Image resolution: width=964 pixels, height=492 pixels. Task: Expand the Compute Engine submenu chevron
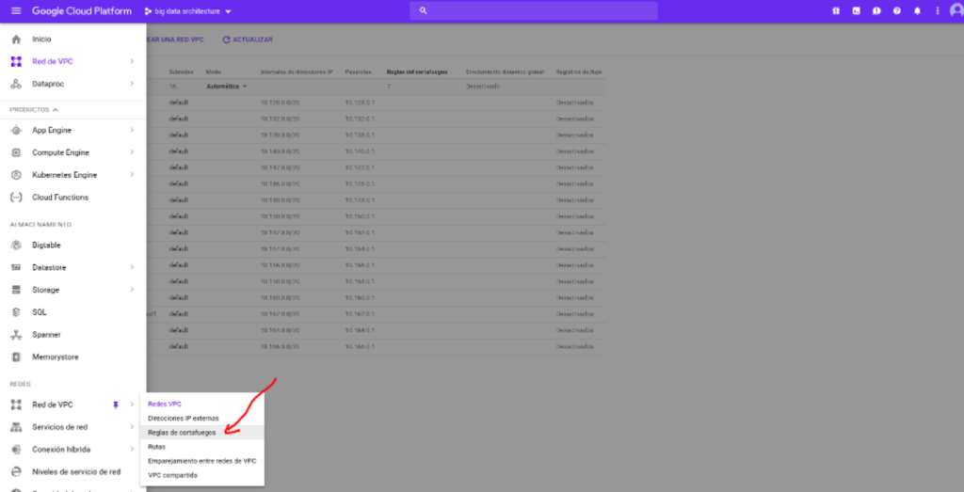pos(132,152)
